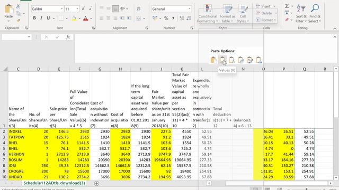Toggle Underline formatting
339x190 pixels.
[48, 18]
